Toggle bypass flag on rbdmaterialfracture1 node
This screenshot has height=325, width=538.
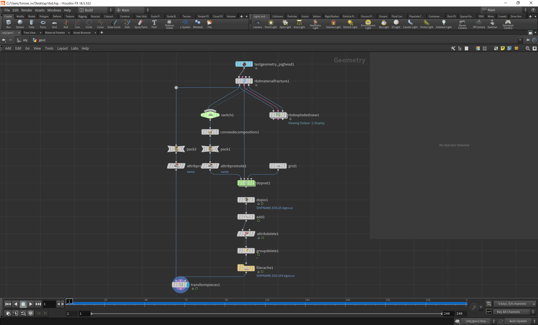pyautogui.click(x=237, y=81)
